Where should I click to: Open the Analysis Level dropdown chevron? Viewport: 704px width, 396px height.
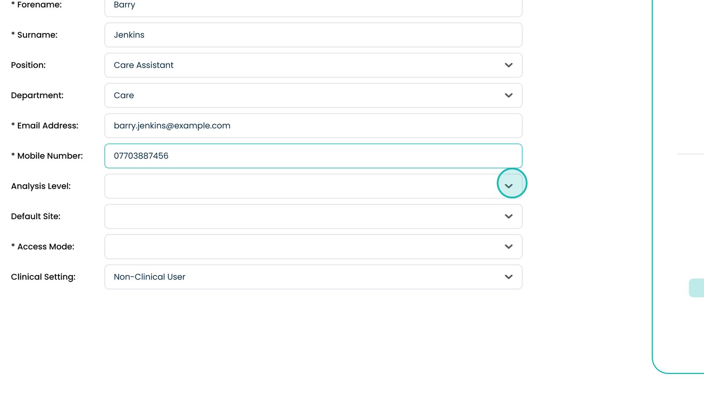click(509, 186)
